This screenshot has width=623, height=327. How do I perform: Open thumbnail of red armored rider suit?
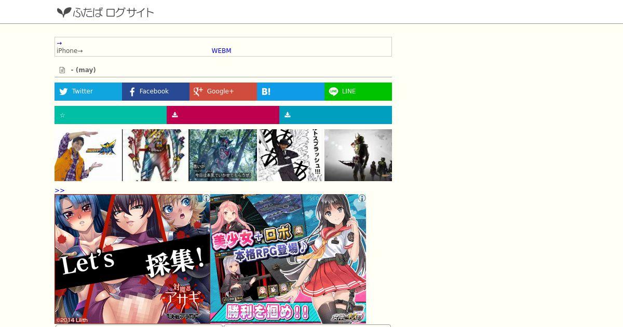tap(156, 155)
